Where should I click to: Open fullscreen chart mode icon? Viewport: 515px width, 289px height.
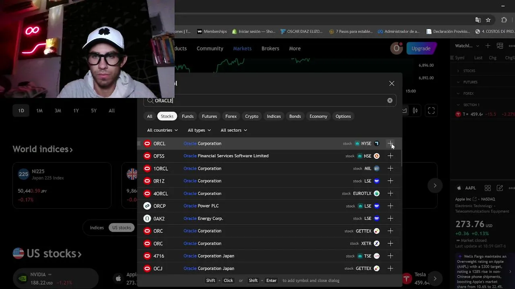(431, 111)
